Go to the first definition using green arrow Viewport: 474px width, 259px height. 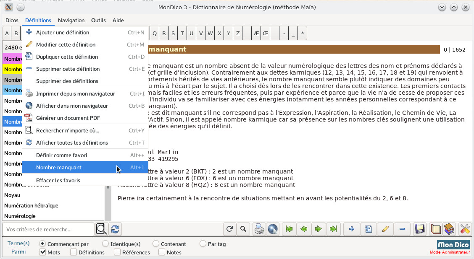click(289, 229)
